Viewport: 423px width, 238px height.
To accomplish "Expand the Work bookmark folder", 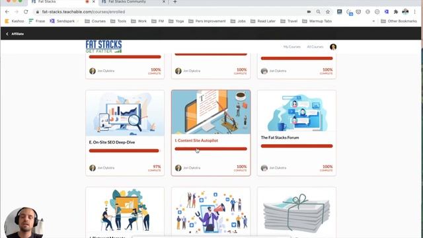I will click(x=139, y=21).
